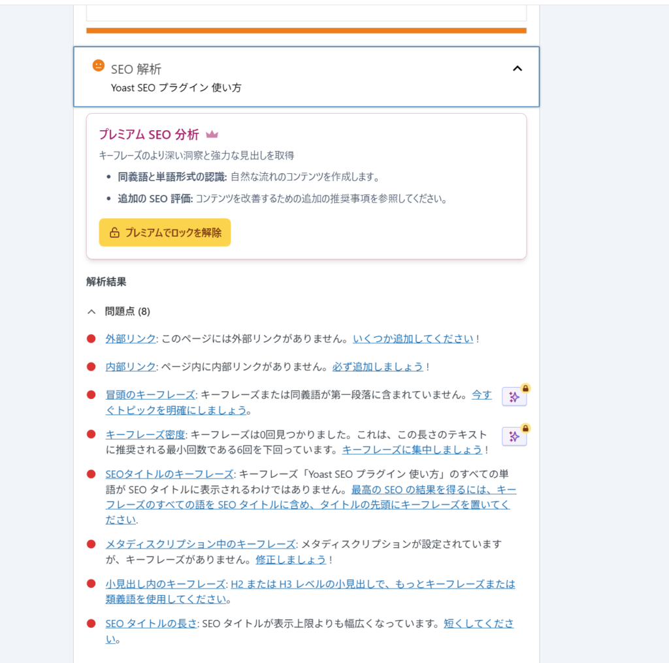Open the キーフレーズ密度 link

(146, 435)
